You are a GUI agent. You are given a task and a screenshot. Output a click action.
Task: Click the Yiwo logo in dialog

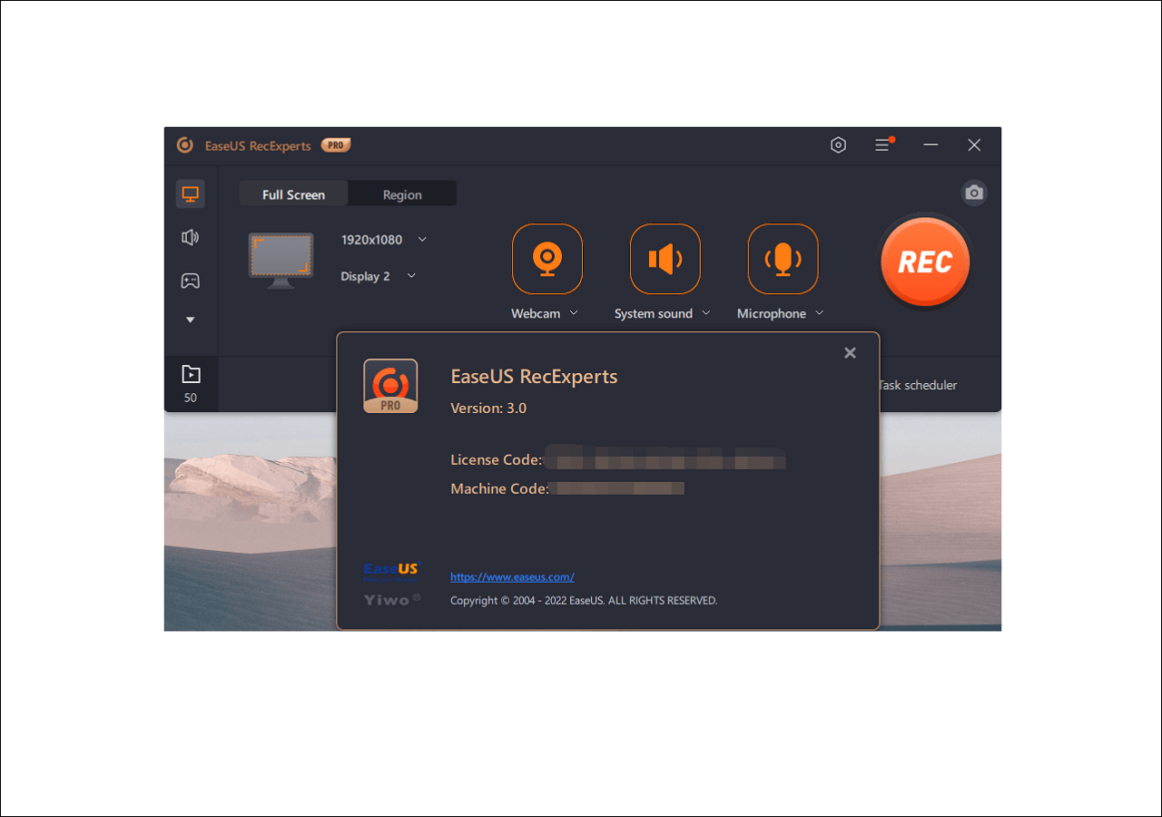[392, 599]
